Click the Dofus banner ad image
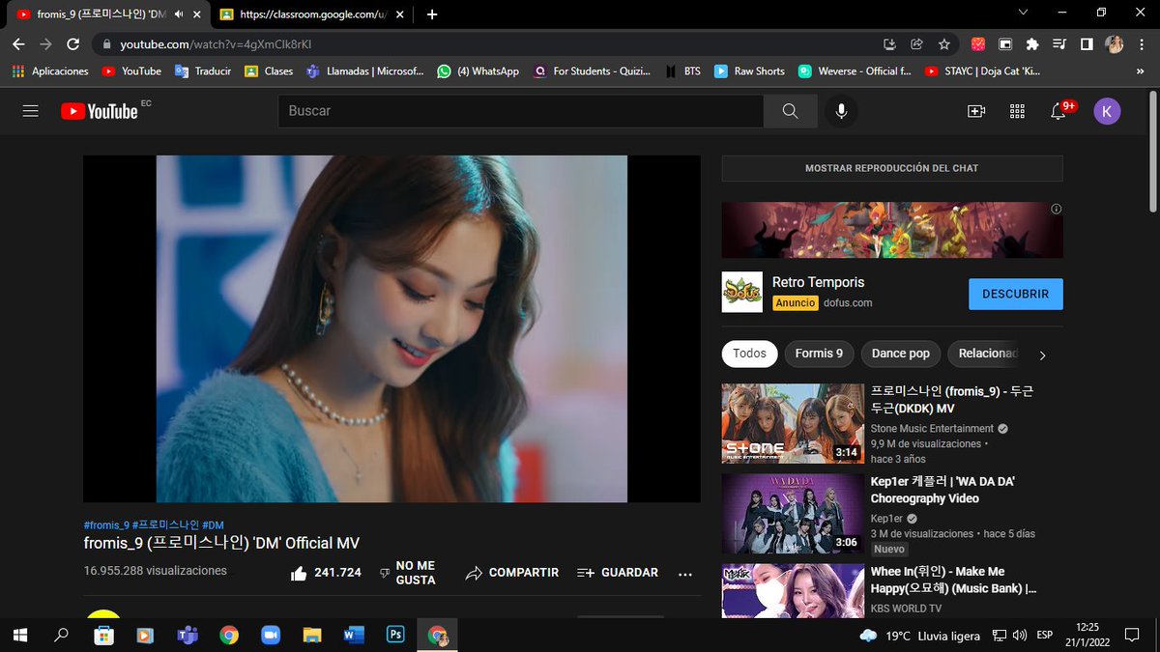The width and height of the screenshot is (1160, 652). [x=892, y=230]
